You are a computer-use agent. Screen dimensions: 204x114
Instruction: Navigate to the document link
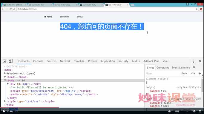click(65, 17)
